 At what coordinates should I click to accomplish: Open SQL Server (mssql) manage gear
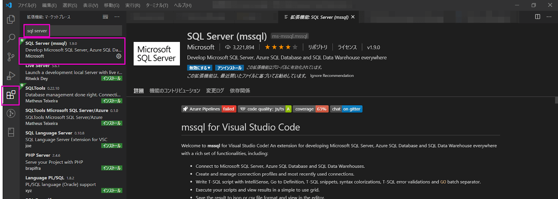[x=119, y=56]
